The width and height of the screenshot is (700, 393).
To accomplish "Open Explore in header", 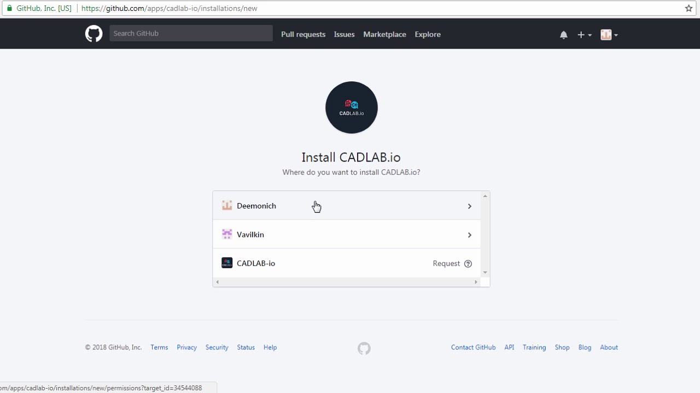I will pyautogui.click(x=428, y=34).
